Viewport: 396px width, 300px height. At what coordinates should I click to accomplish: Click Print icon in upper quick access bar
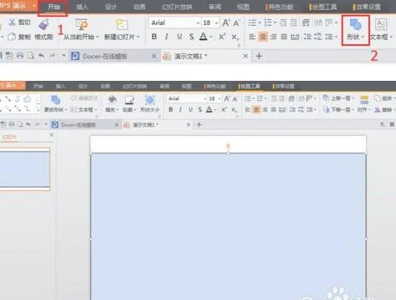click(20, 56)
